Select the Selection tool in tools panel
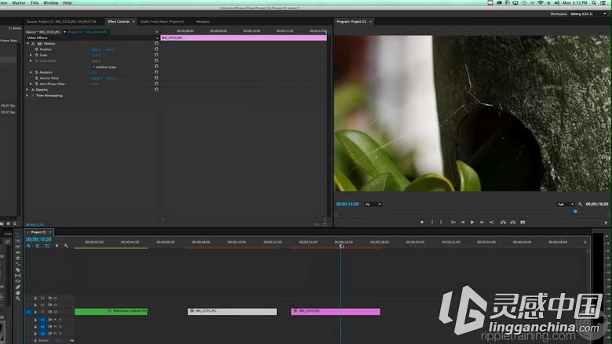The height and width of the screenshot is (344, 612). [x=18, y=235]
